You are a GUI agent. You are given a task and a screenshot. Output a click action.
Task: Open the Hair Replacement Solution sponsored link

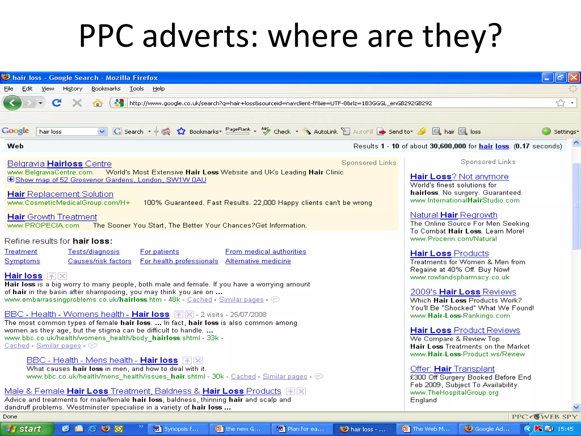click(x=60, y=194)
